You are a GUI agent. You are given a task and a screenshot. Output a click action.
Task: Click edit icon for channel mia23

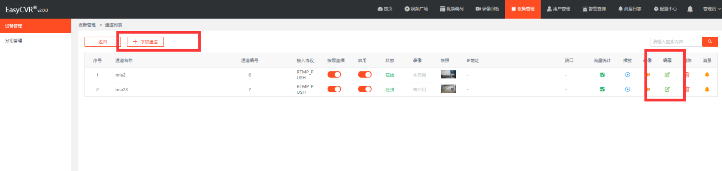(667, 90)
